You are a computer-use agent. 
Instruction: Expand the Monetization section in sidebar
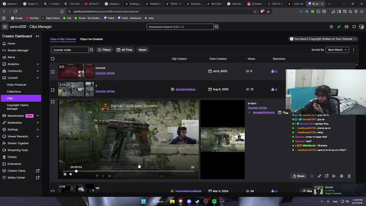pos(38,116)
